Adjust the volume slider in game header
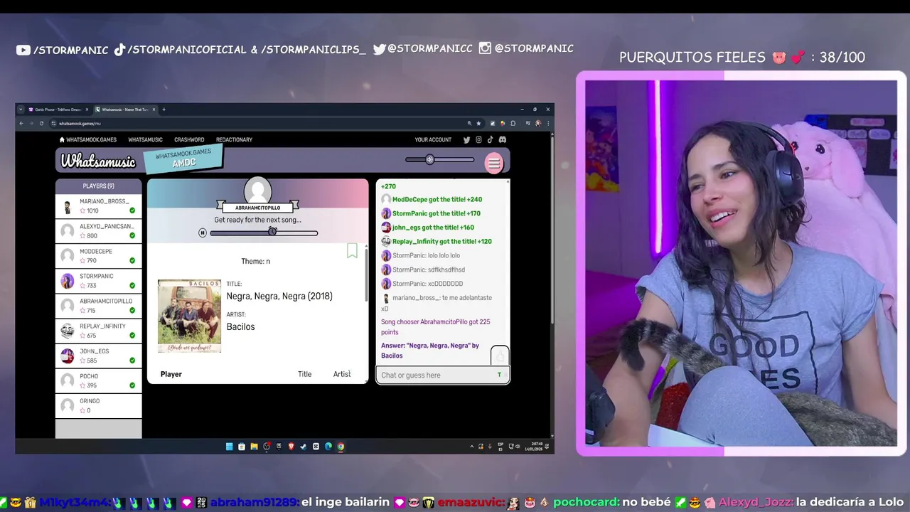 [439, 159]
